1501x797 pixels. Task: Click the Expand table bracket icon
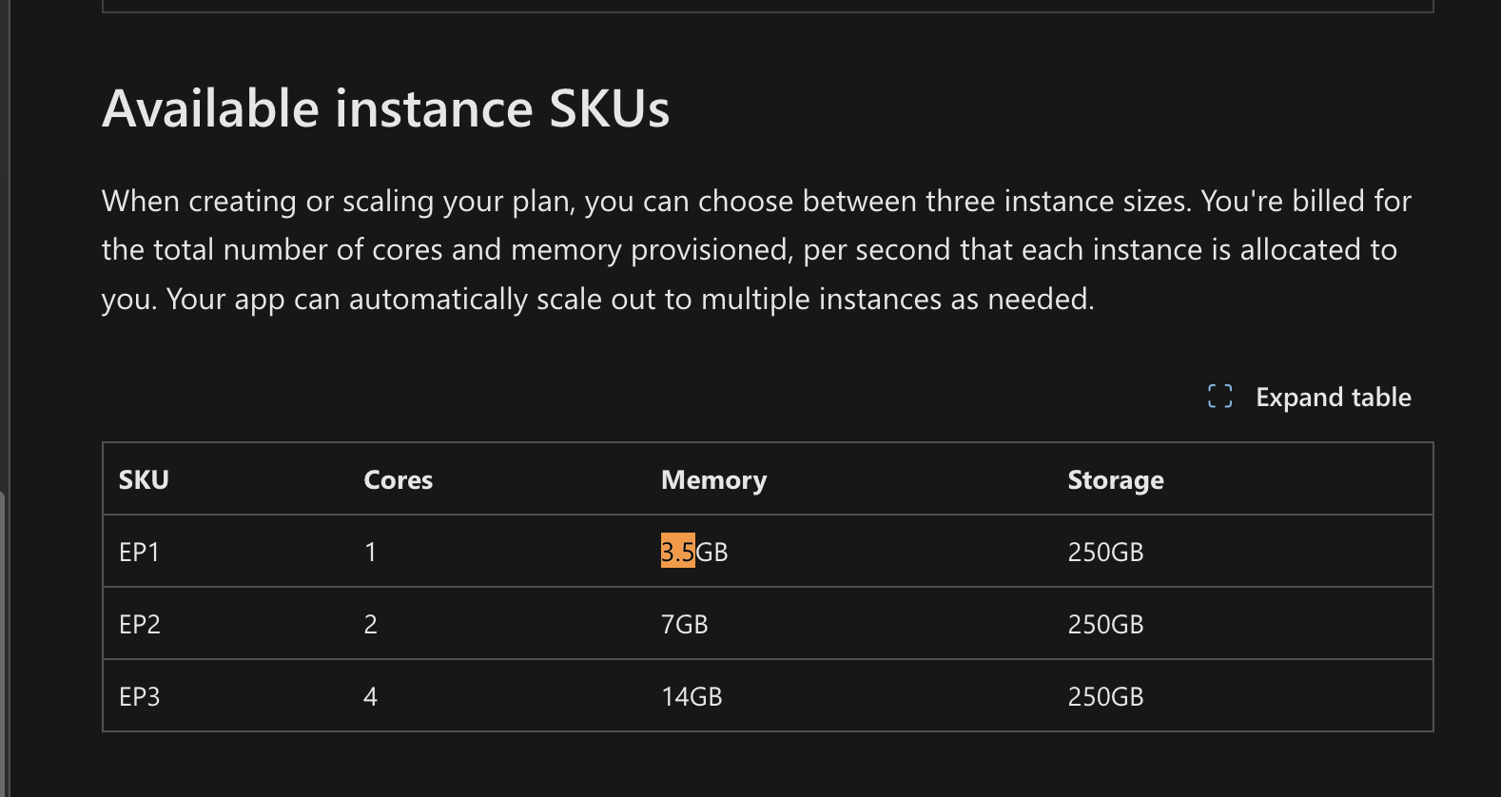(1219, 397)
